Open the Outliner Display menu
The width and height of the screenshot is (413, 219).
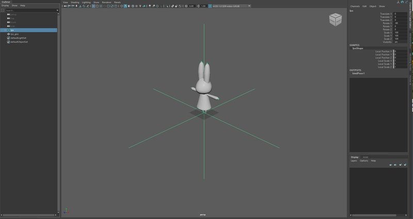[5, 6]
